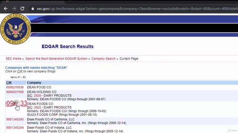Open the Company Search breadcrumb link

click(103, 59)
